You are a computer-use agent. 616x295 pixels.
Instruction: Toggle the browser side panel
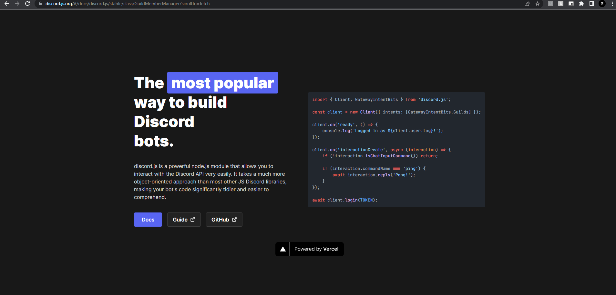point(592,4)
